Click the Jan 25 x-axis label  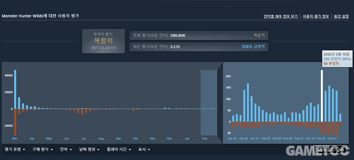click(x=232, y=139)
